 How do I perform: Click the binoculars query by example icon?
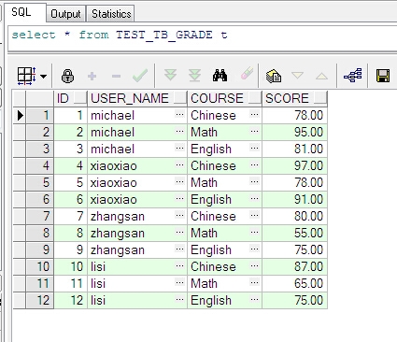[x=220, y=76]
